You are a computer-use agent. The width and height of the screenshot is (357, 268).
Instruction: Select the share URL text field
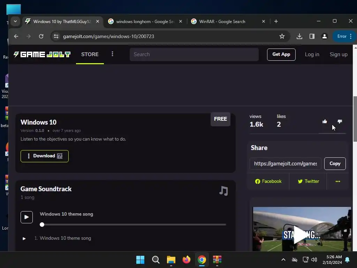[285, 164]
